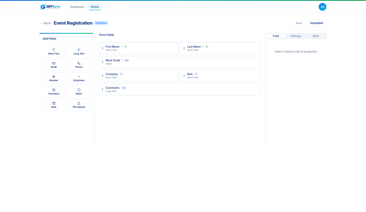Go back via the Back link
The width and height of the screenshot is (366, 212).
coord(45,23)
